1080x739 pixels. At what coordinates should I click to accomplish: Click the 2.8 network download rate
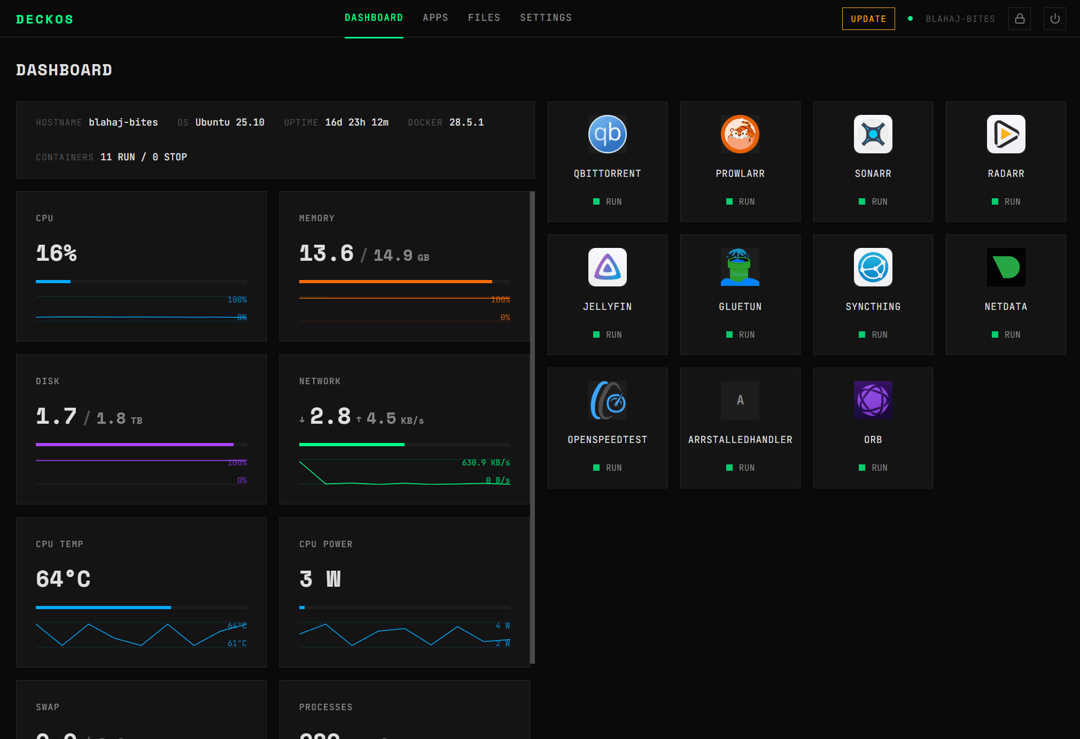coord(330,416)
